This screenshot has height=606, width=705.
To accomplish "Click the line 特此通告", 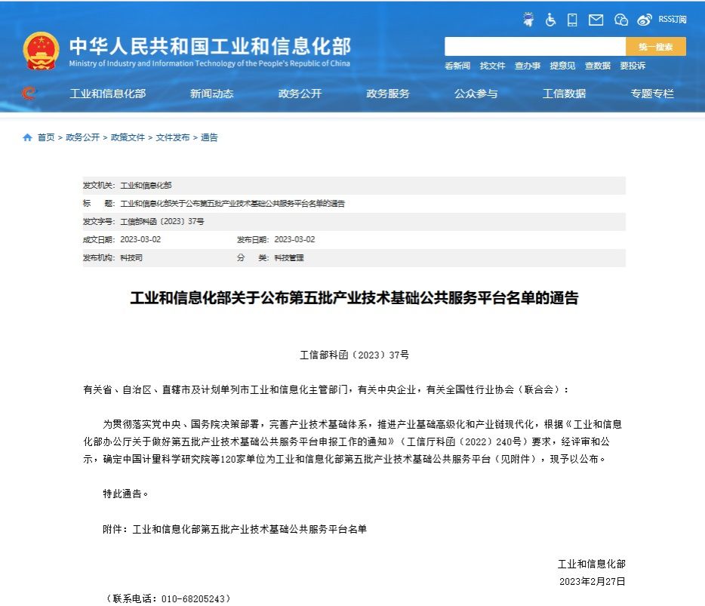I will click(x=125, y=494).
